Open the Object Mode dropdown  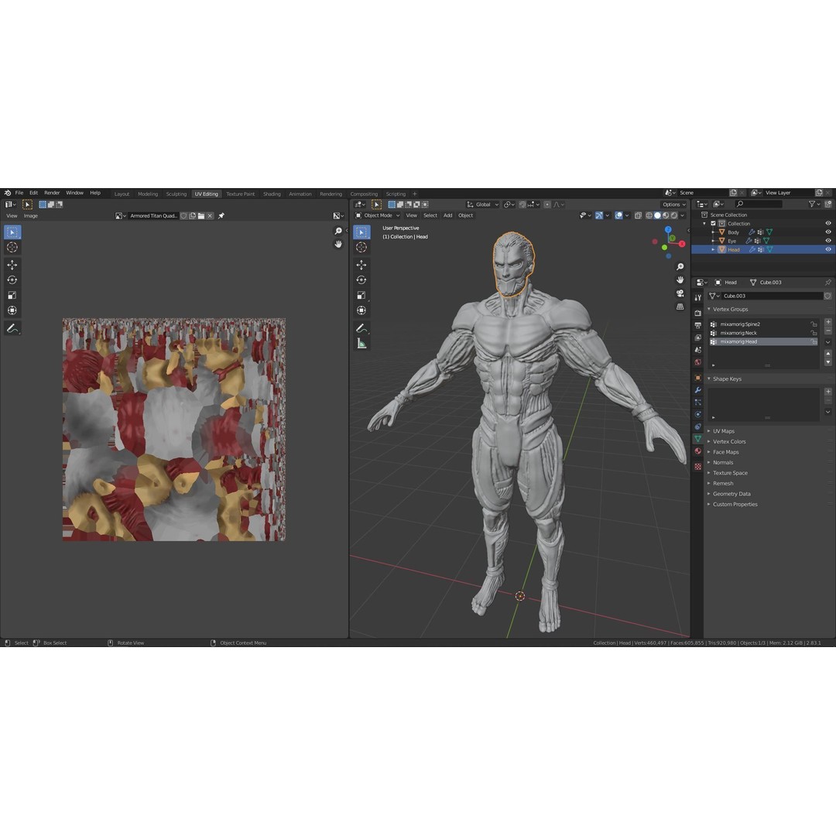(378, 215)
